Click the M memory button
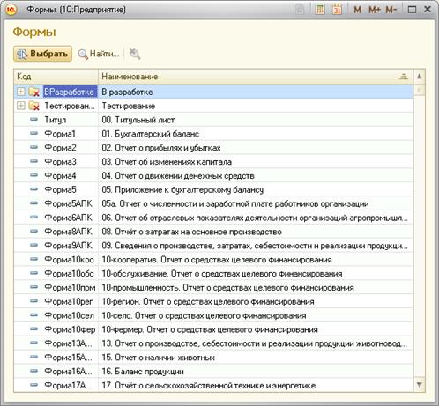 point(357,10)
